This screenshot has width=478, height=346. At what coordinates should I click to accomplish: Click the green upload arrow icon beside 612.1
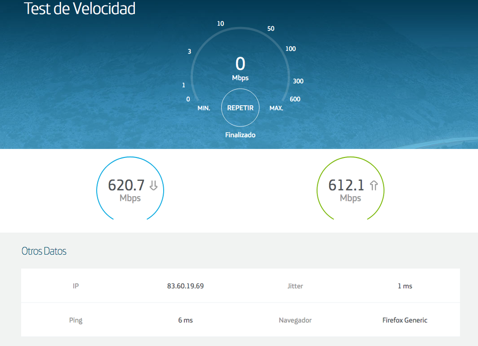pos(373,186)
